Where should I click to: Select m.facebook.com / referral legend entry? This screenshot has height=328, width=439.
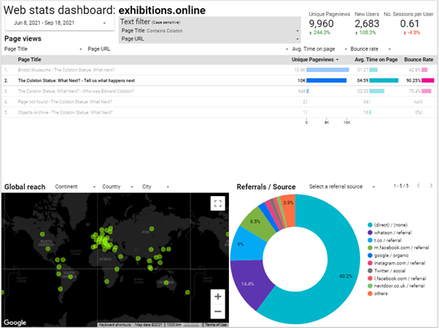coord(398,248)
